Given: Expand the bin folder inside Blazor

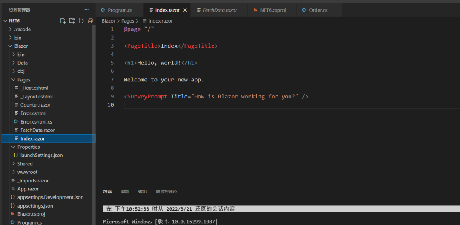Looking at the screenshot, I should coord(14,55).
